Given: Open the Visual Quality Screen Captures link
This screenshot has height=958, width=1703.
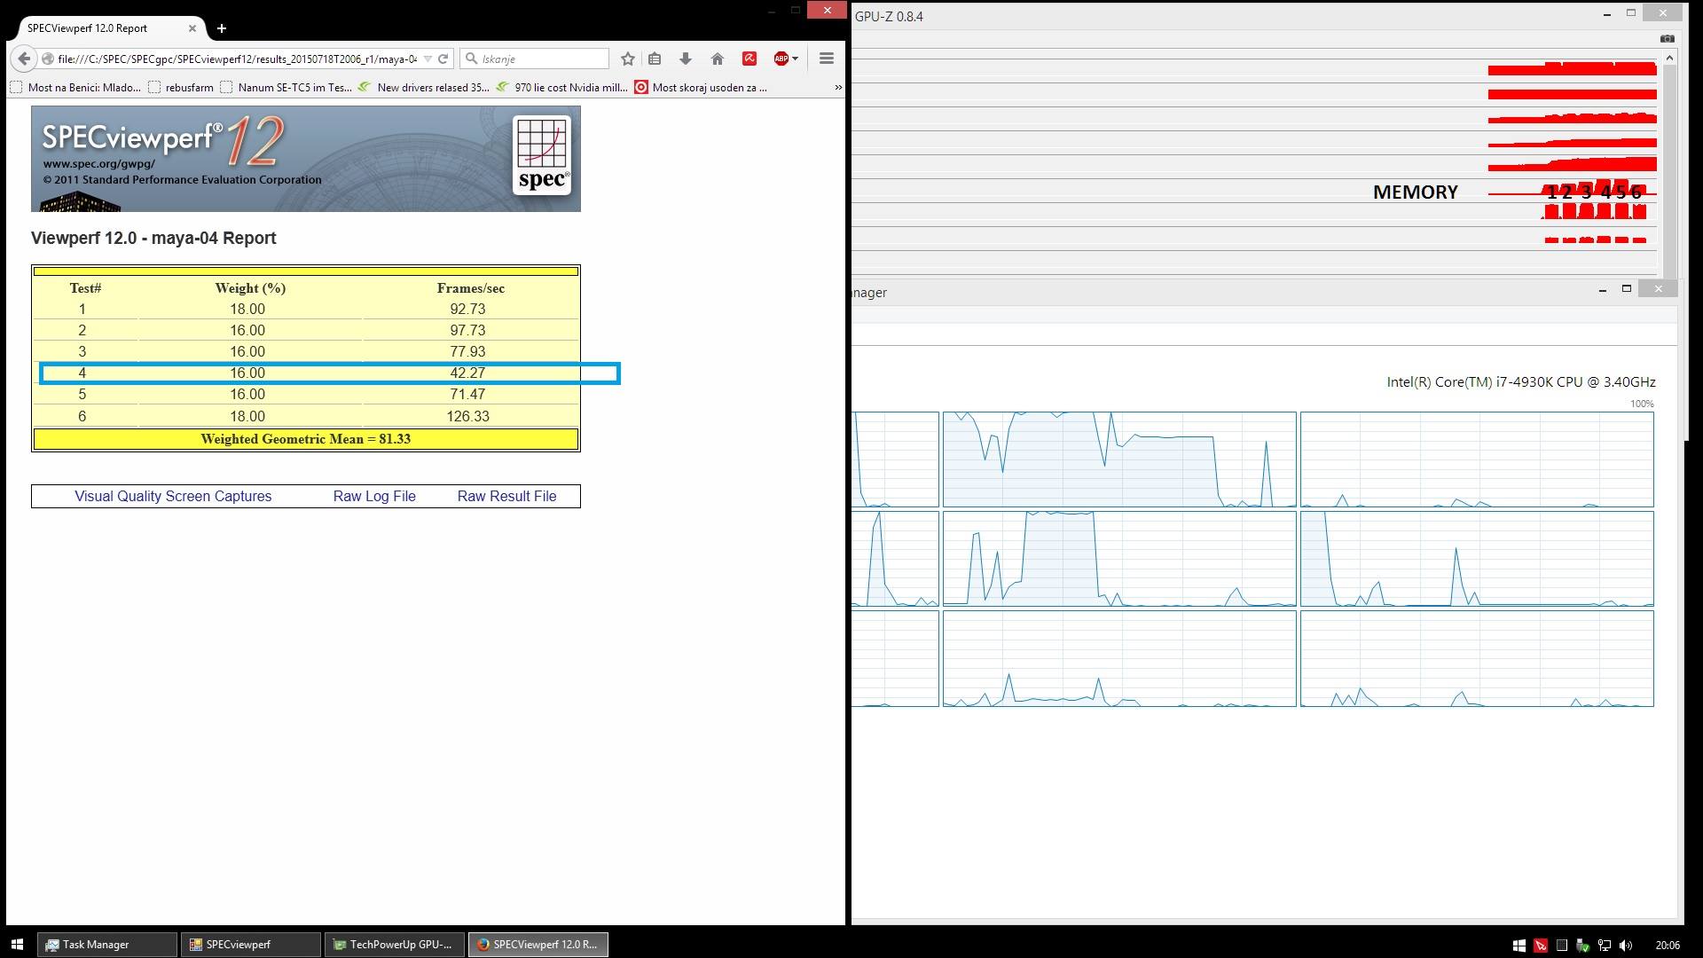Looking at the screenshot, I should click(173, 497).
